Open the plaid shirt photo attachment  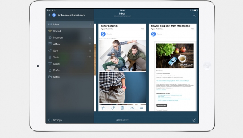click(x=123, y=88)
